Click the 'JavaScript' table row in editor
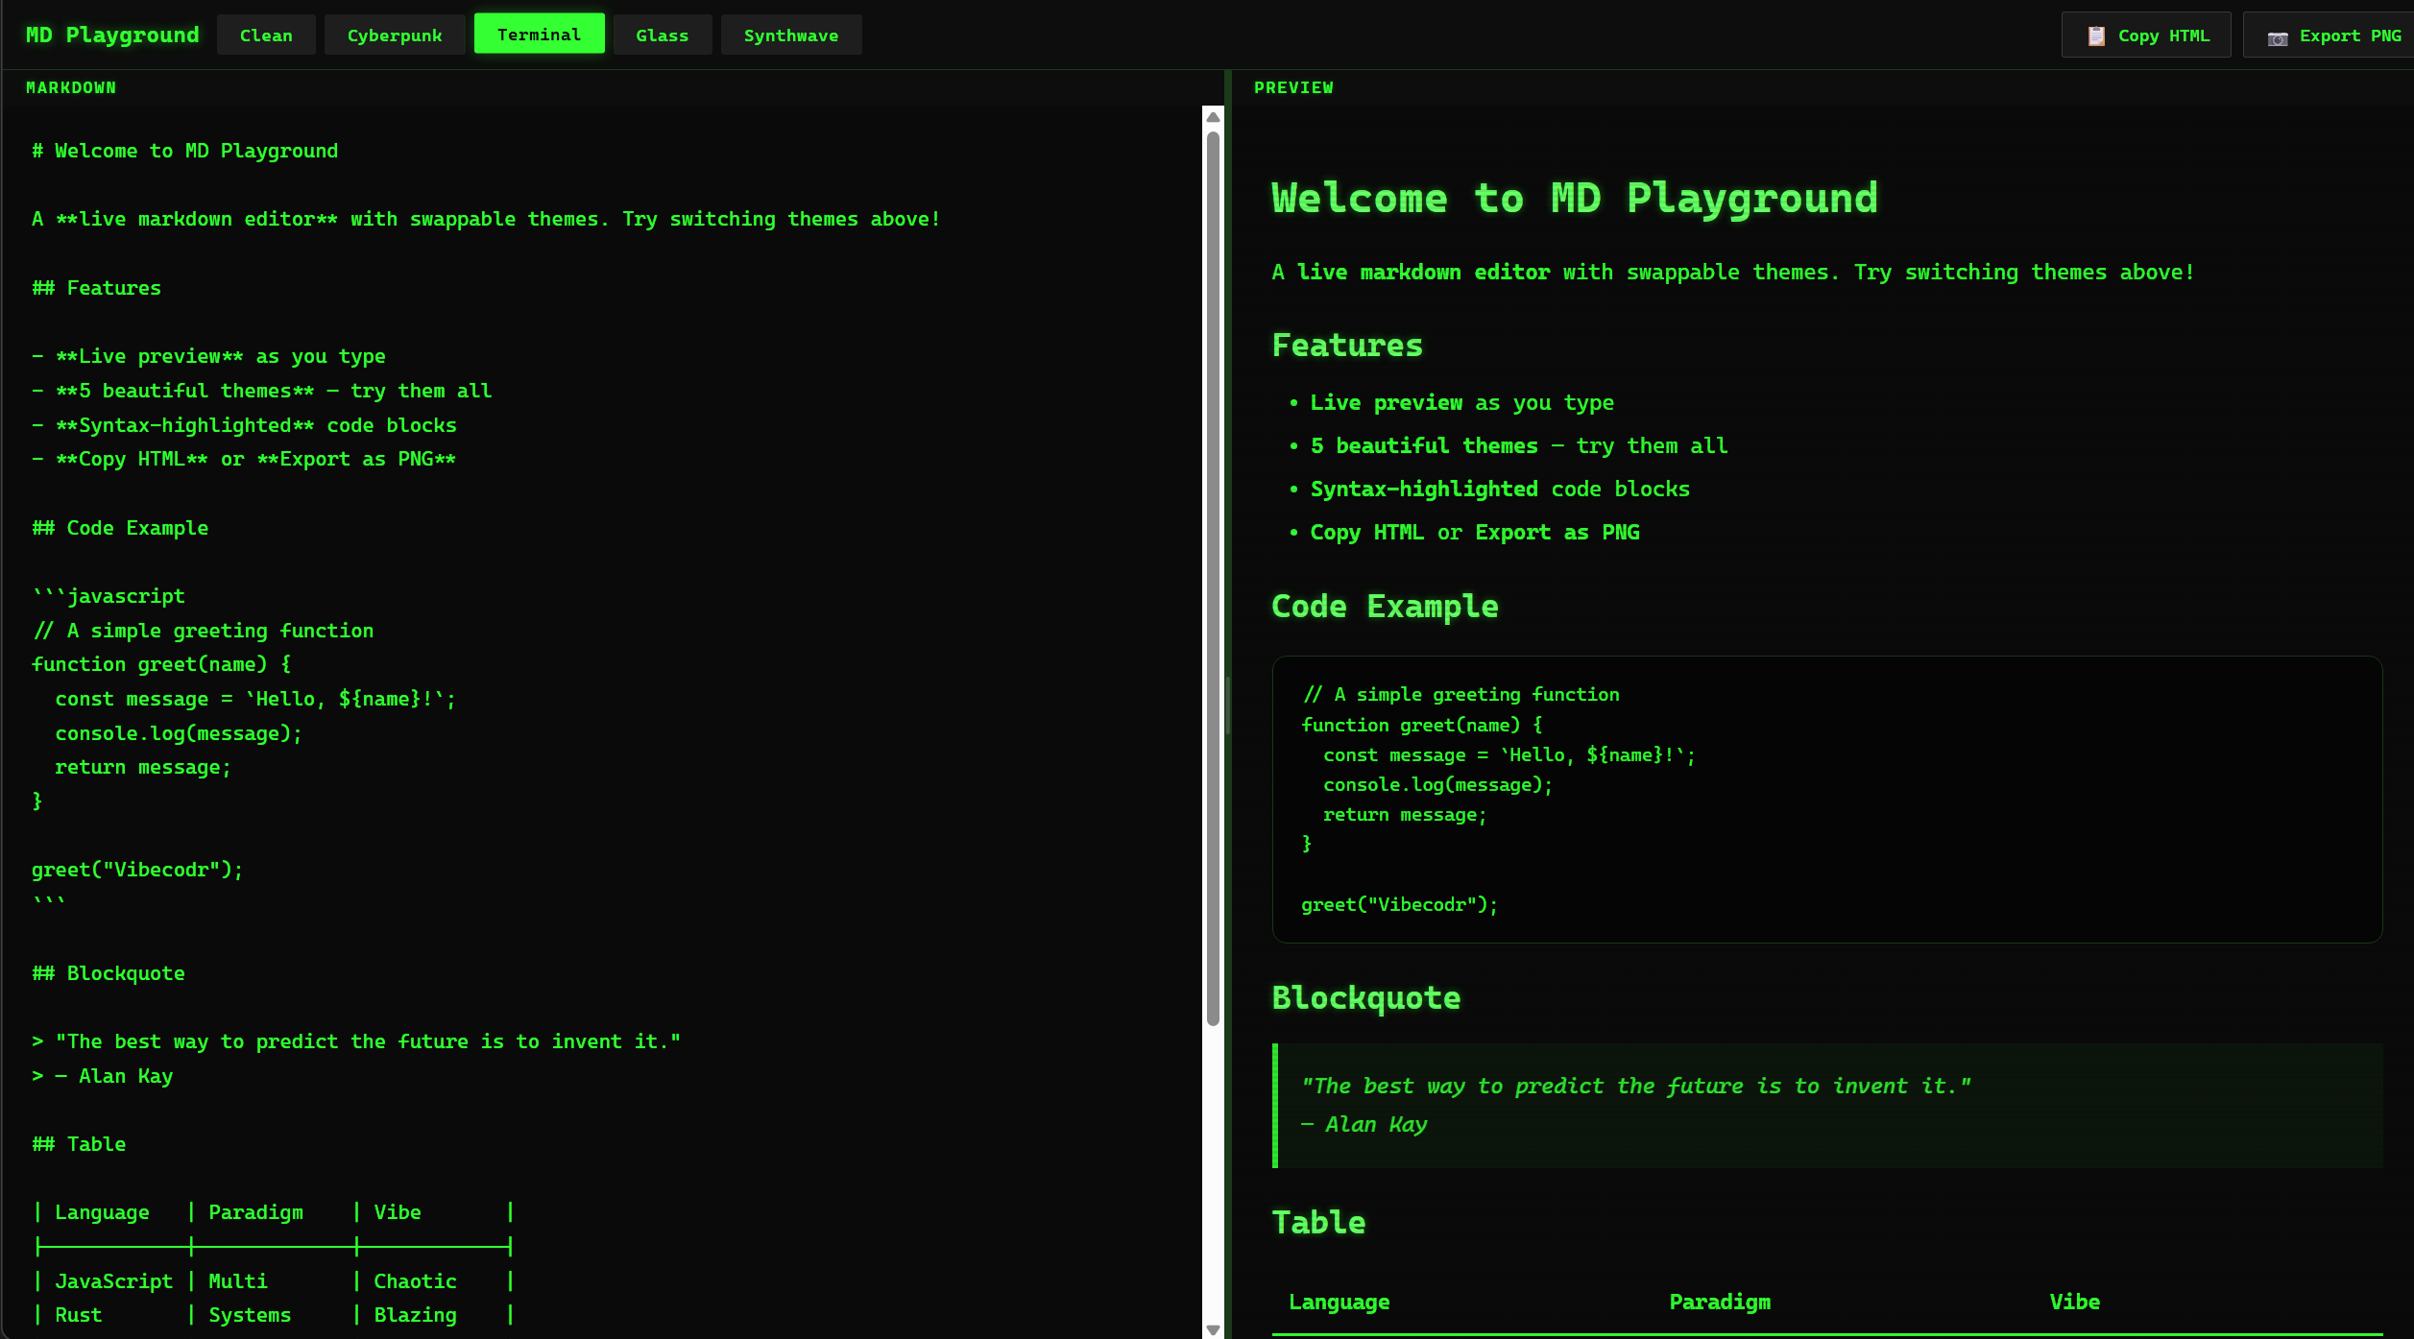 [x=273, y=1281]
